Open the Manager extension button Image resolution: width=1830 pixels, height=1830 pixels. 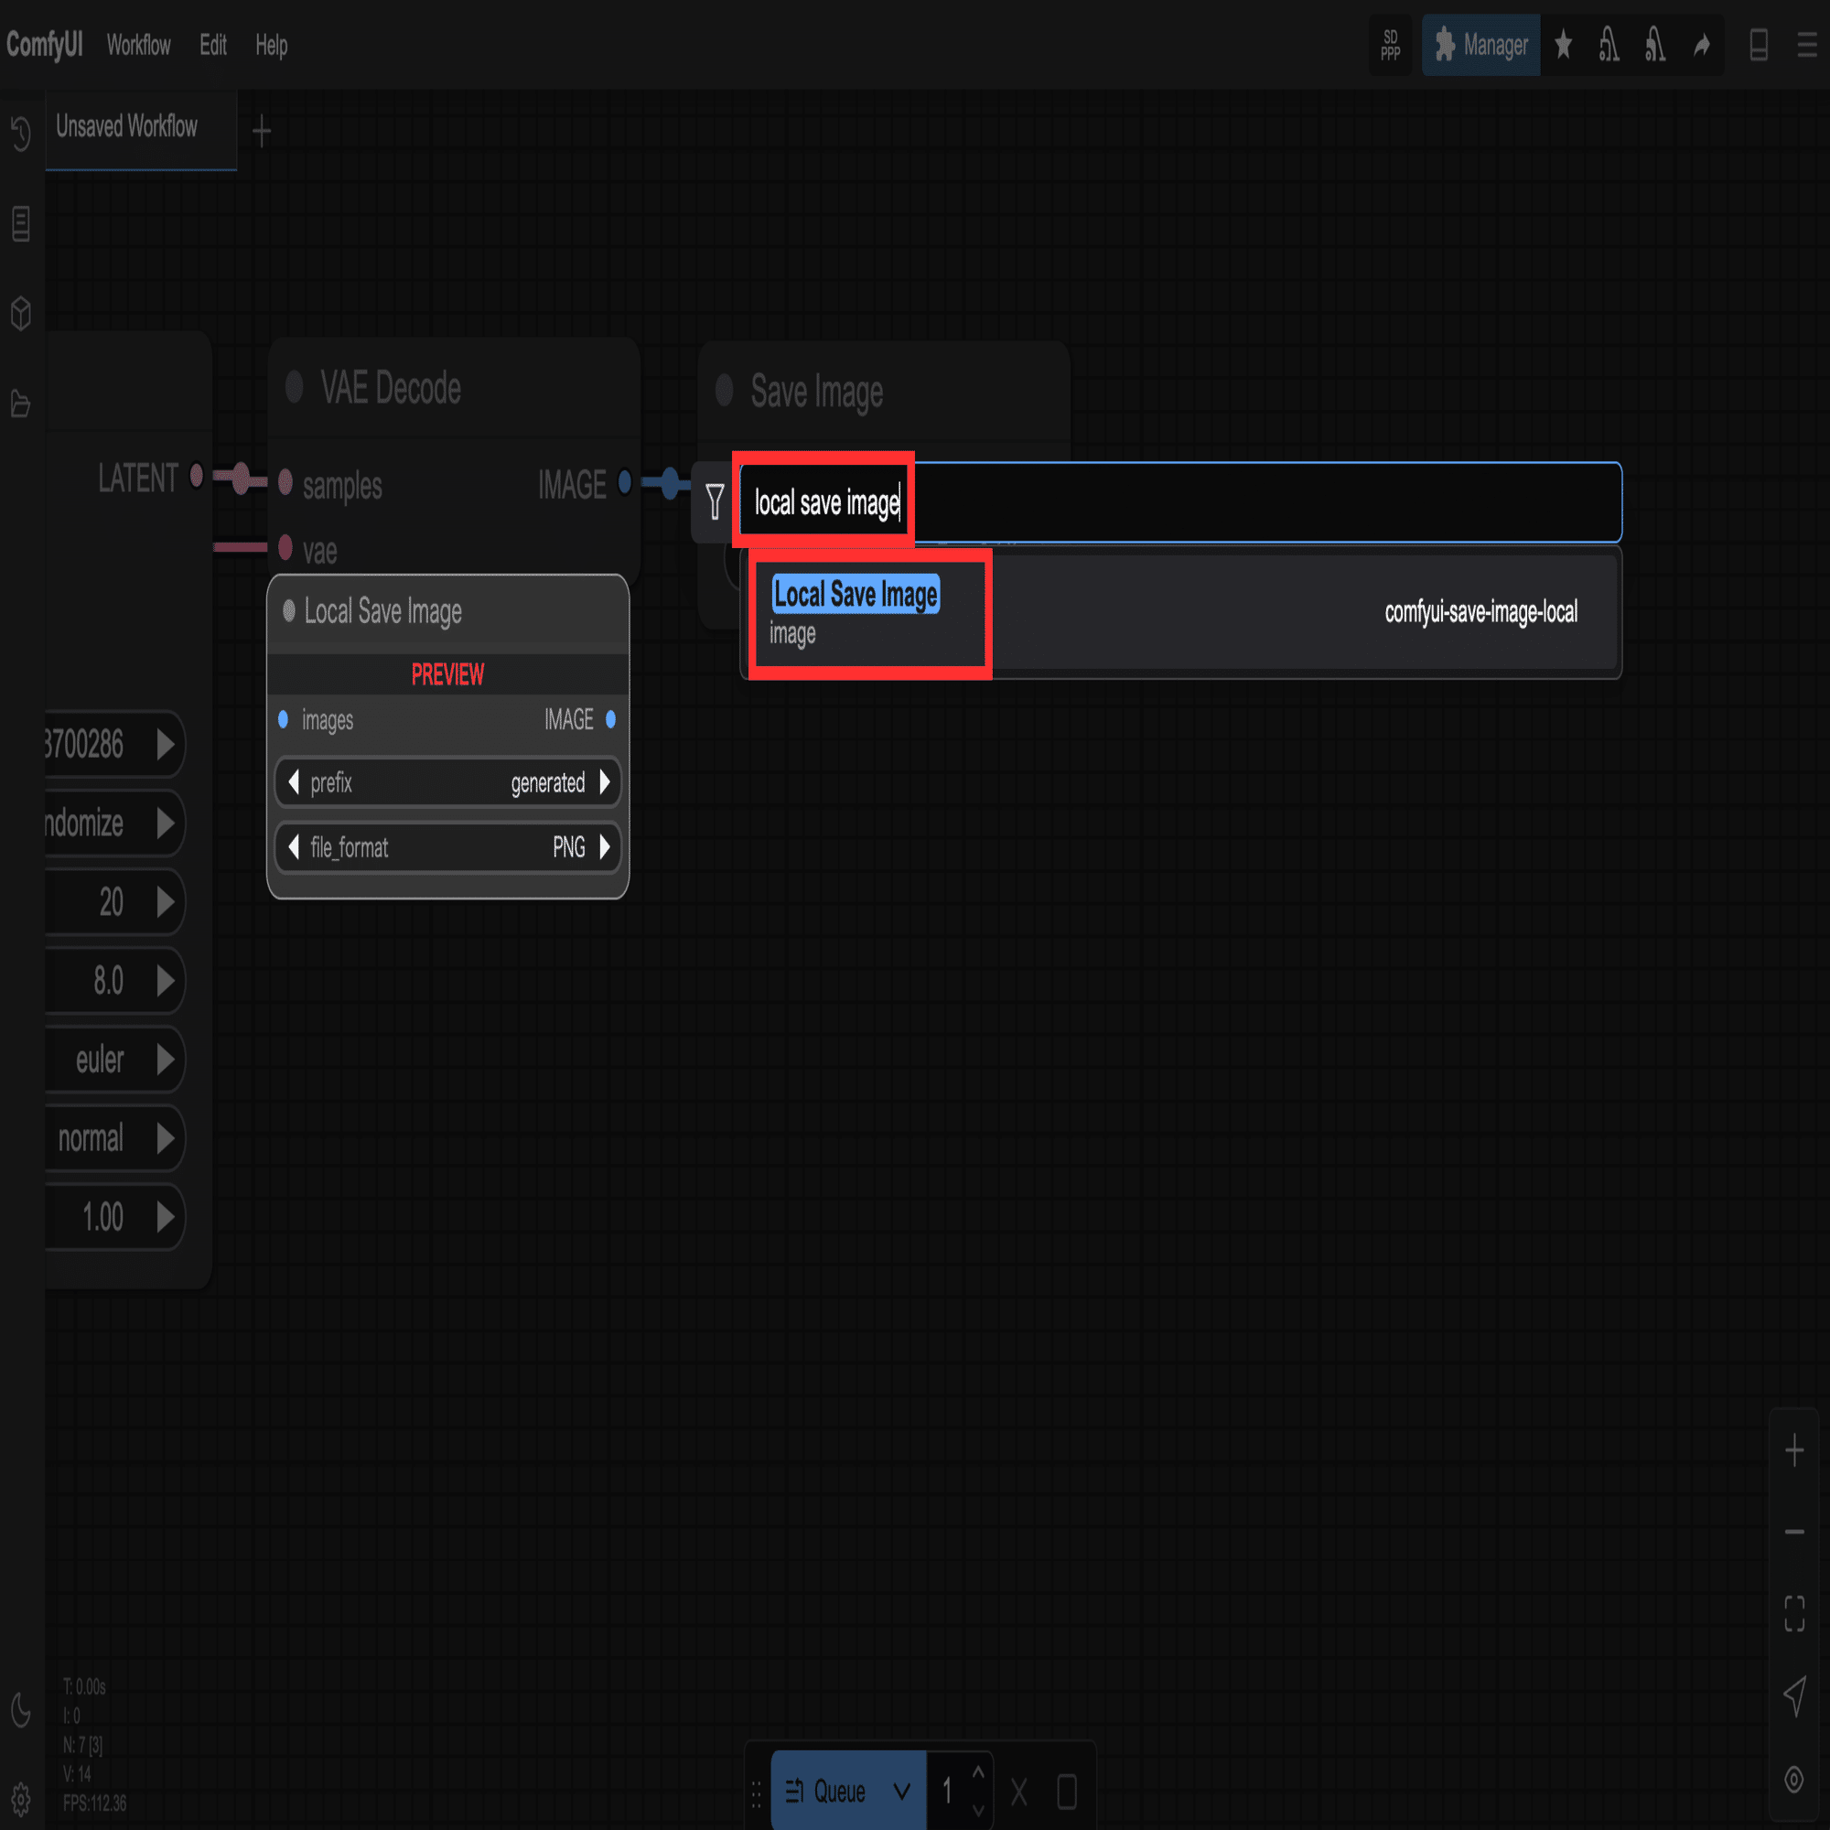[x=1480, y=45]
